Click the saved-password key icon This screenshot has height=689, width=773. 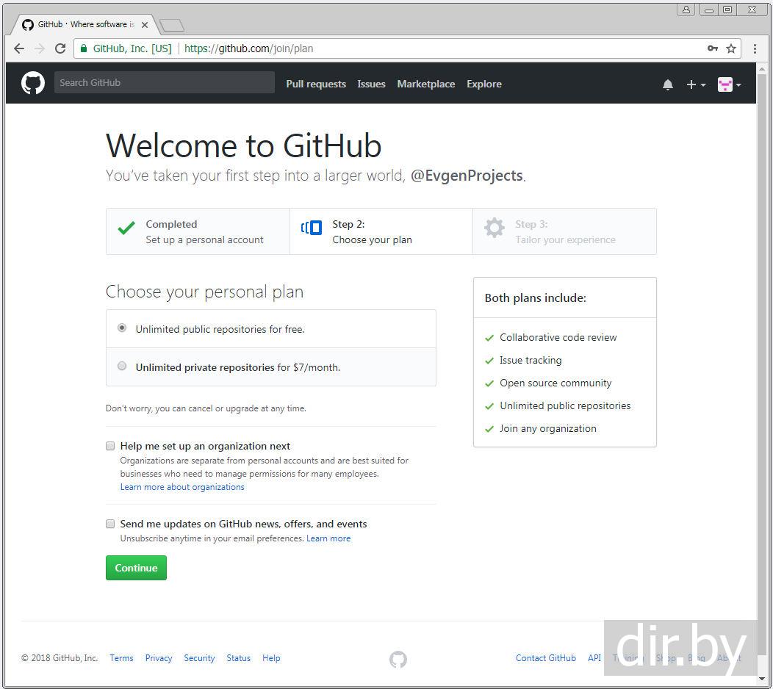712,48
